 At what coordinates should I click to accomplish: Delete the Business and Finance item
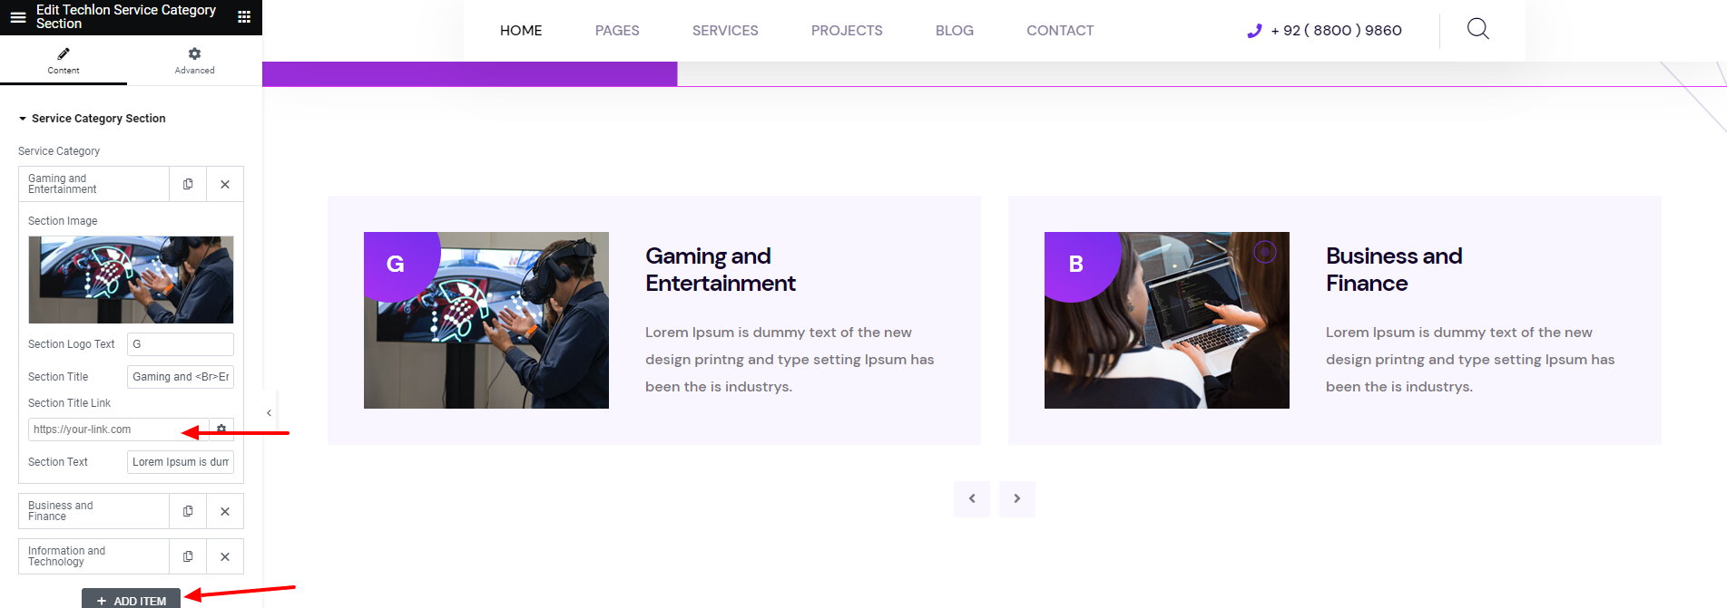225,511
